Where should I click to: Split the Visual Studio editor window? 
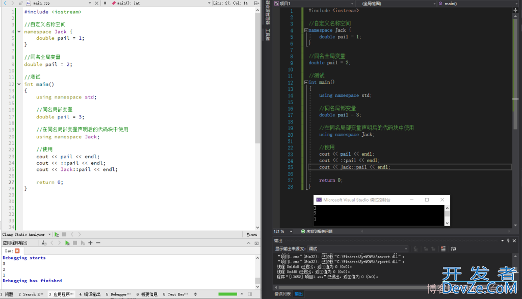coord(515,10)
